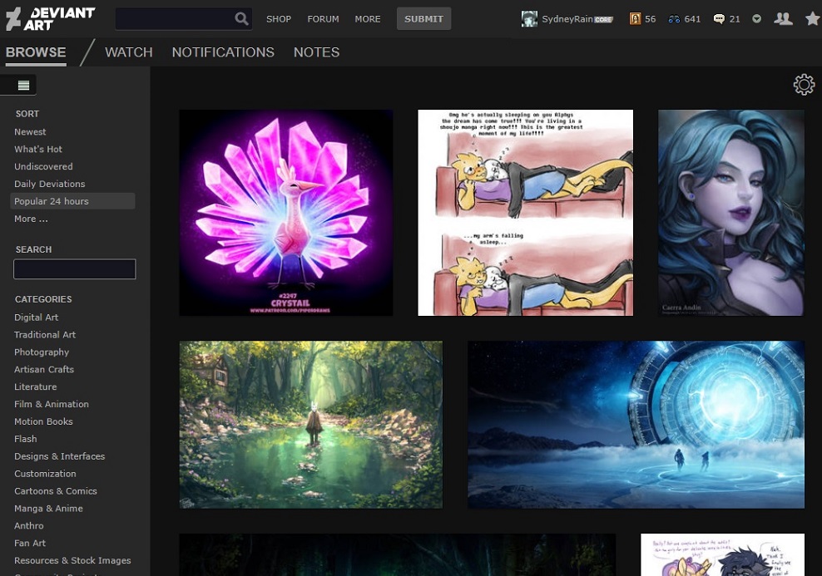Open the "Digital Art" category
The image size is (822, 576).
coord(36,317)
